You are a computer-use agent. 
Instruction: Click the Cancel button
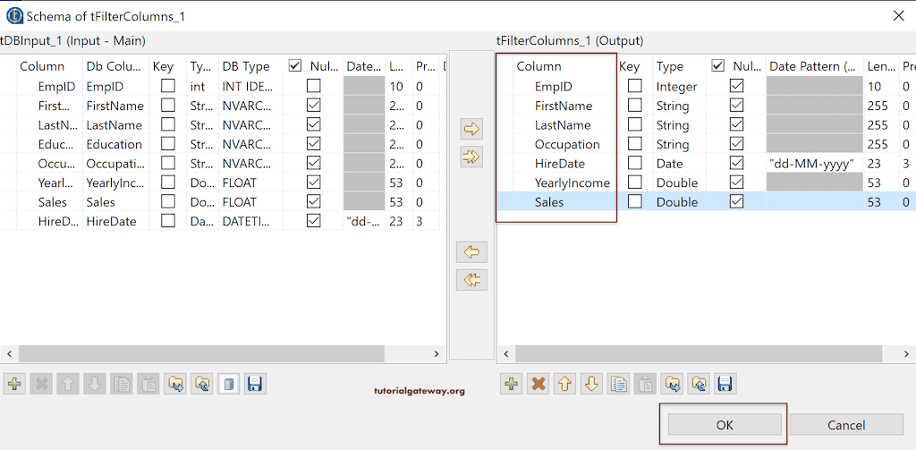[x=846, y=425]
